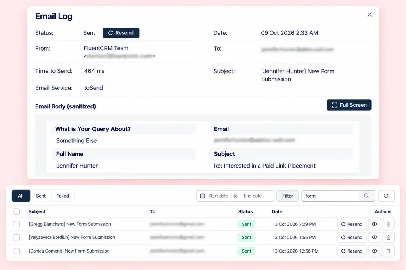Screen dimensions: 406x270
Task: Click the Sent badge in Danica Gomonit row
Action: click(x=247, y=251)
